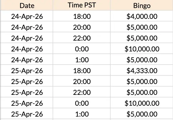
Task: Click the Date column header cell
Action: [27, 5]
